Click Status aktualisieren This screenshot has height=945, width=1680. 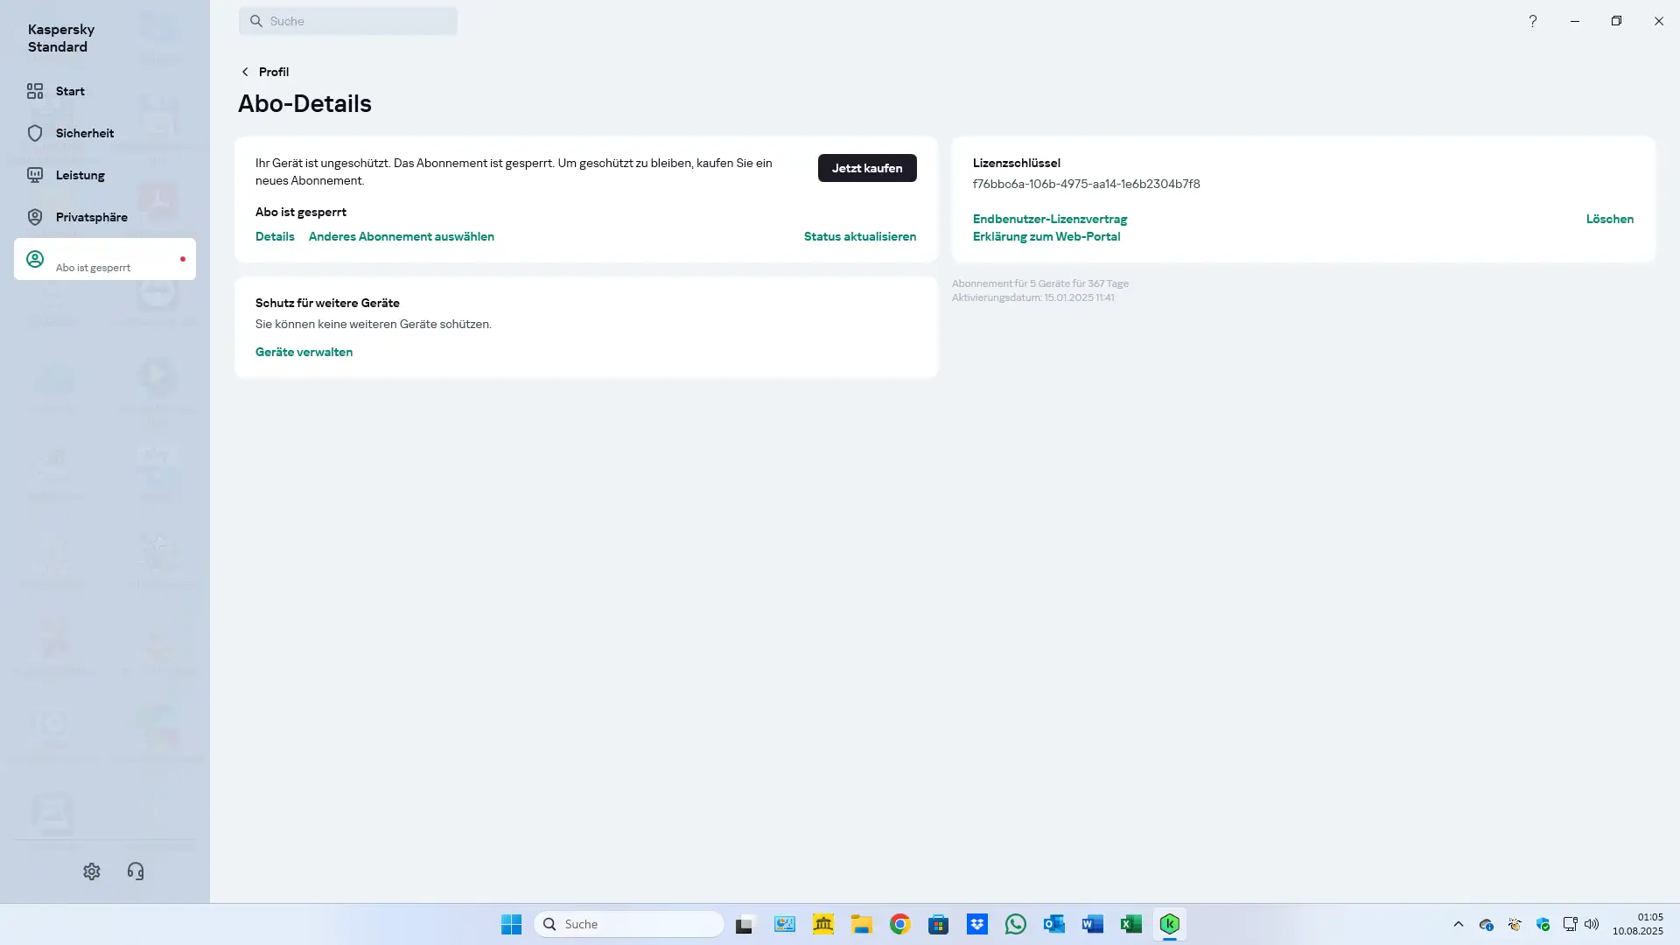pyautogui.click(x=859, y=236)
